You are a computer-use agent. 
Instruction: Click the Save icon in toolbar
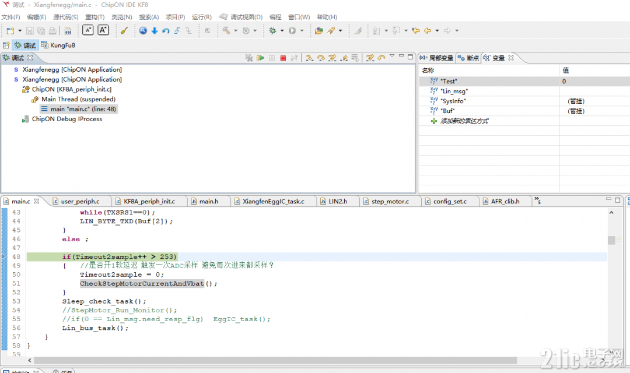30,30
